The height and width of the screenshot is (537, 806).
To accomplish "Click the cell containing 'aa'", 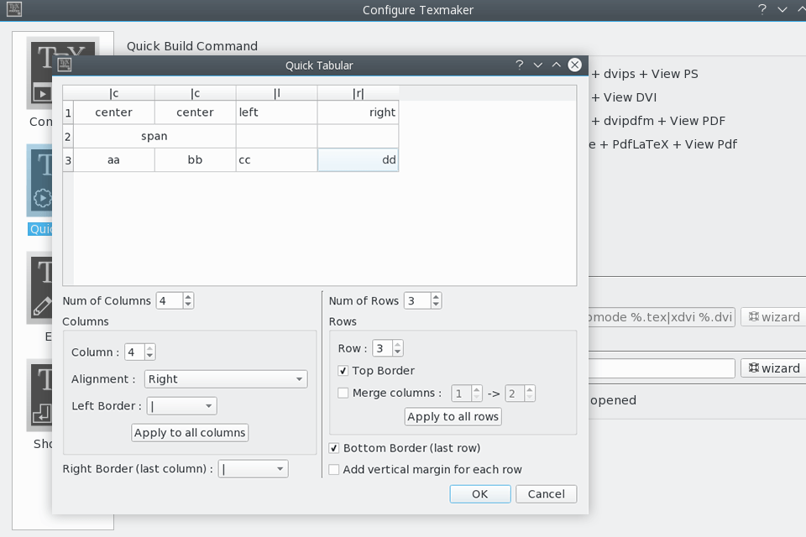I will [x=113, y=159].
